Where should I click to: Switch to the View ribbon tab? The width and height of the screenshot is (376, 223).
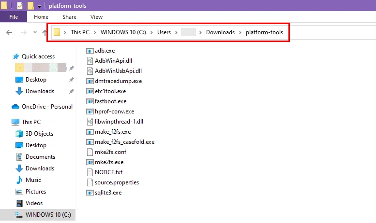pyautogui.click(x=96, y=17)
